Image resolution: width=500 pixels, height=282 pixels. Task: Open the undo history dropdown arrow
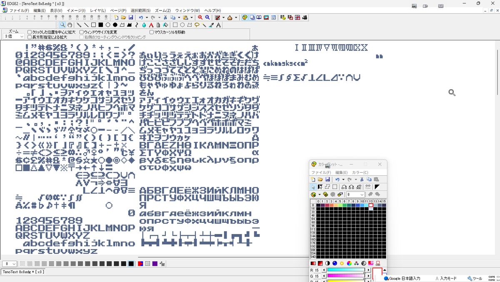click(147, 18)
